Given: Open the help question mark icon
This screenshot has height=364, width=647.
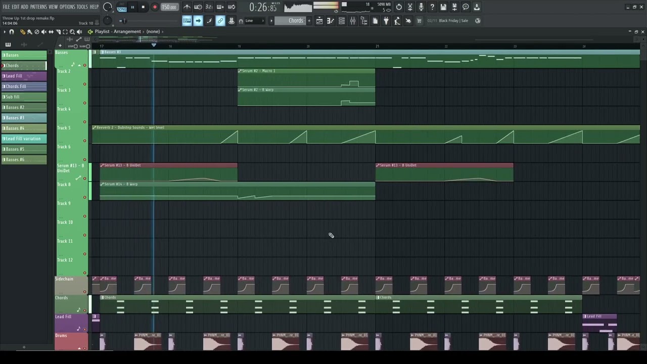Looking at the screenshot, I should point(432,7).
